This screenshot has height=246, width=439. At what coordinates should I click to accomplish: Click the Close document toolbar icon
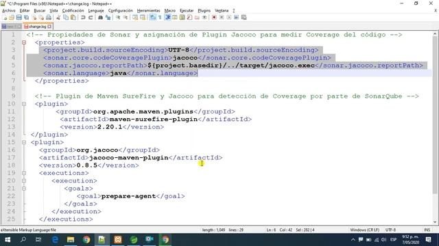pyautogui.click(x=34, y=17)
